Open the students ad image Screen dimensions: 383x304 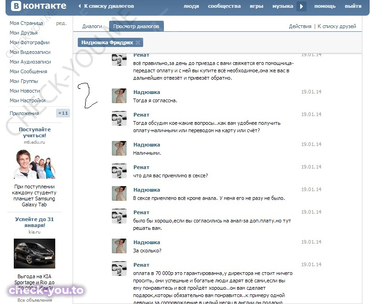(35, 164)
